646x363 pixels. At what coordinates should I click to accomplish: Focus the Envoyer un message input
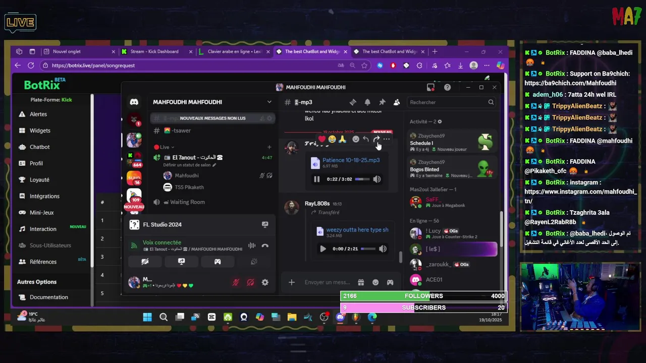pyautogui.click(x=327, y=282)
